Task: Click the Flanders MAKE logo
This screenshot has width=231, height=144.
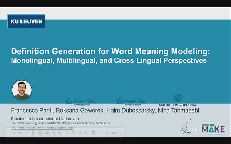Action: click(213, 129)
